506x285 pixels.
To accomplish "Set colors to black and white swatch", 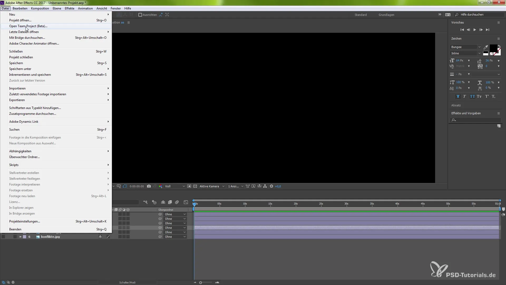I will 486,53.
